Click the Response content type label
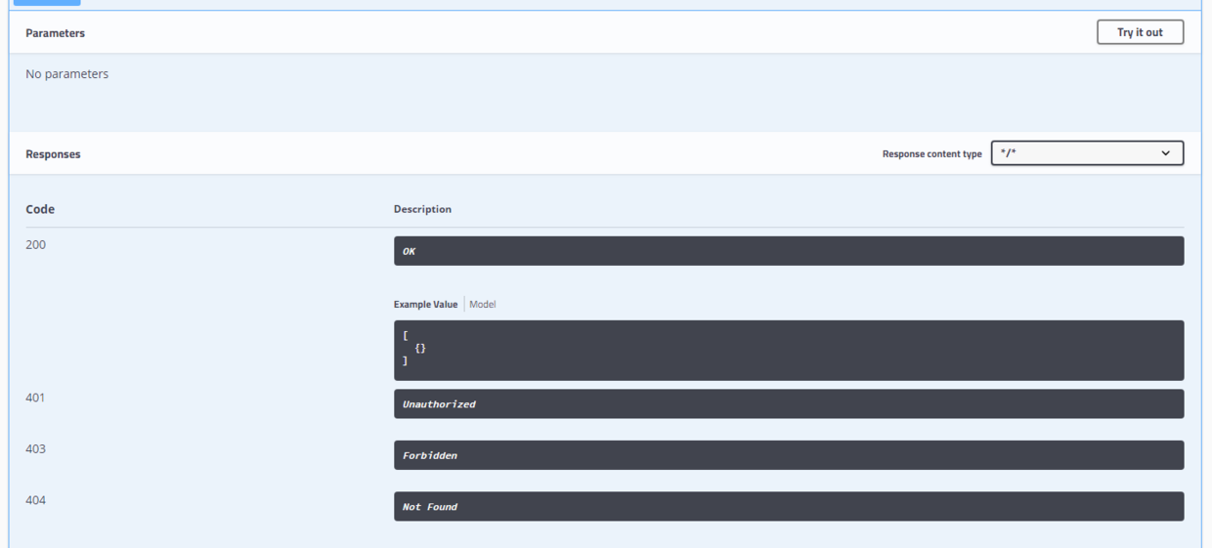 tap(932, 154)
